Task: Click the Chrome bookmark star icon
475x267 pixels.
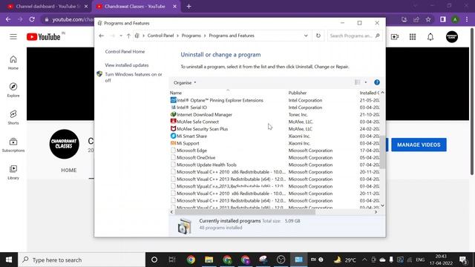Action: point(428,19)
